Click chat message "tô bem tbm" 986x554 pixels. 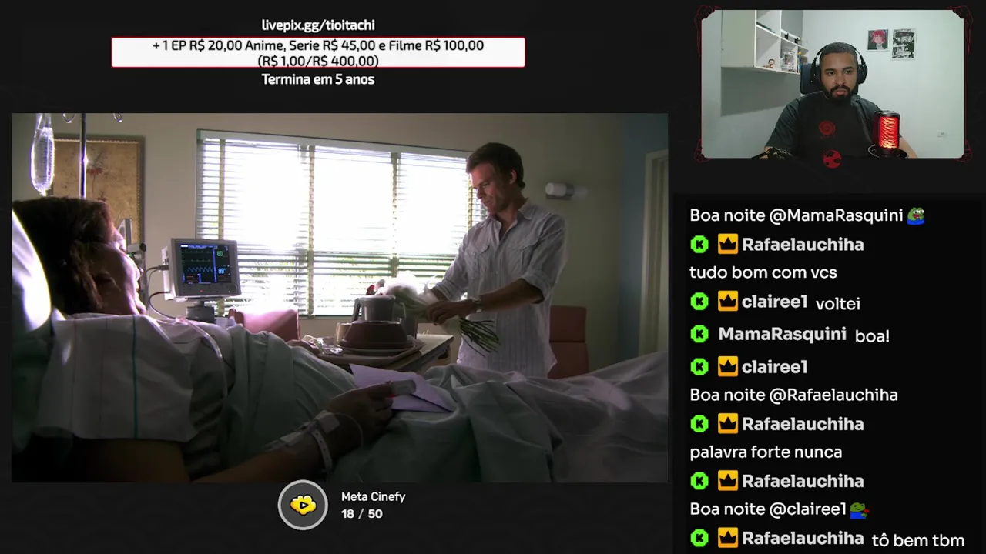918,540
